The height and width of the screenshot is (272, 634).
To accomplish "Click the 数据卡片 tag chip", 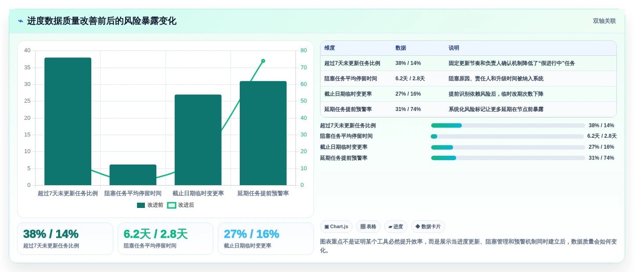I will pos(428,227).
